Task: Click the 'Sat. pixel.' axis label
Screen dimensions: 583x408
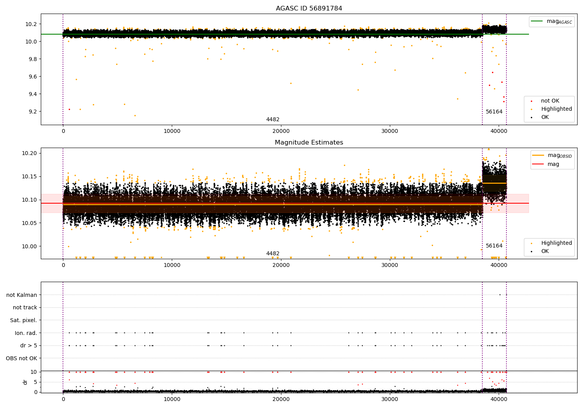Action: click(x=23, y=321)
